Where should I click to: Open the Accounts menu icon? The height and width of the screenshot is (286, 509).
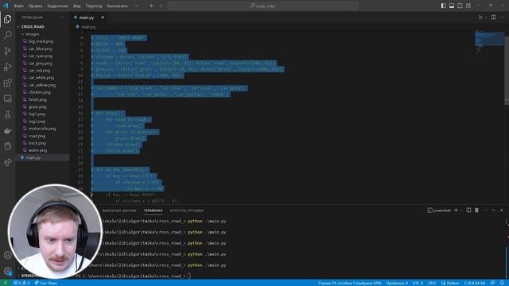(7, 255)
